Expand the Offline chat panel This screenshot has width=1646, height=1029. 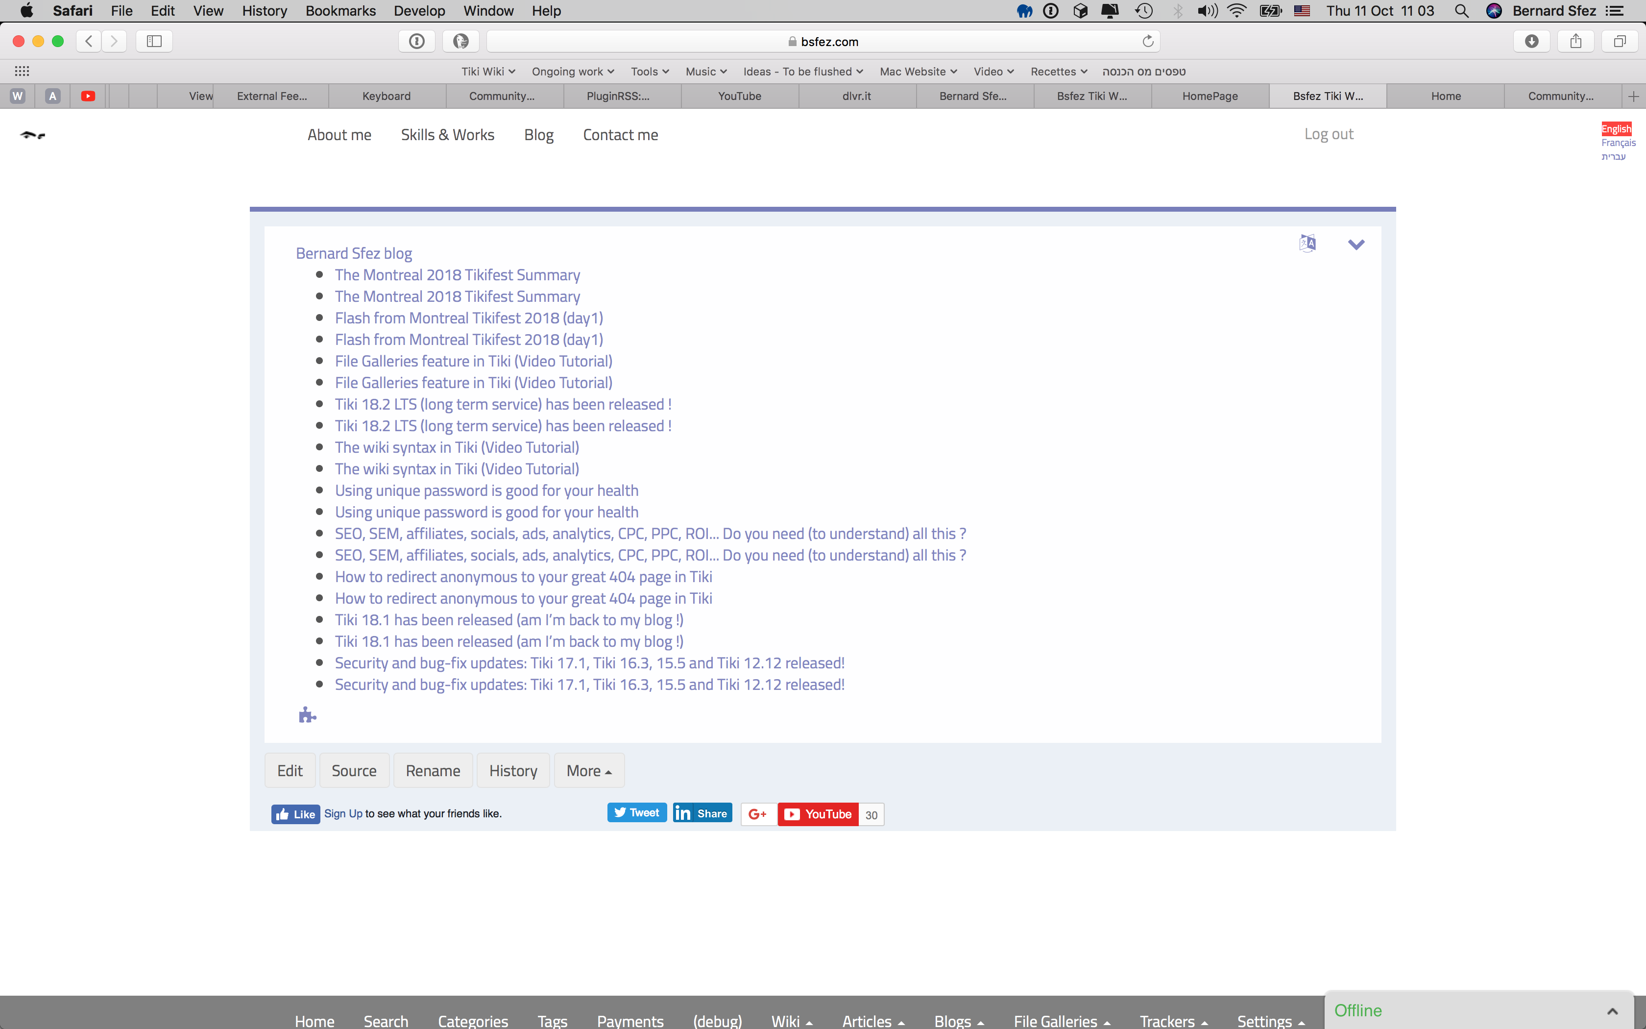(x=1613, y=1010)
